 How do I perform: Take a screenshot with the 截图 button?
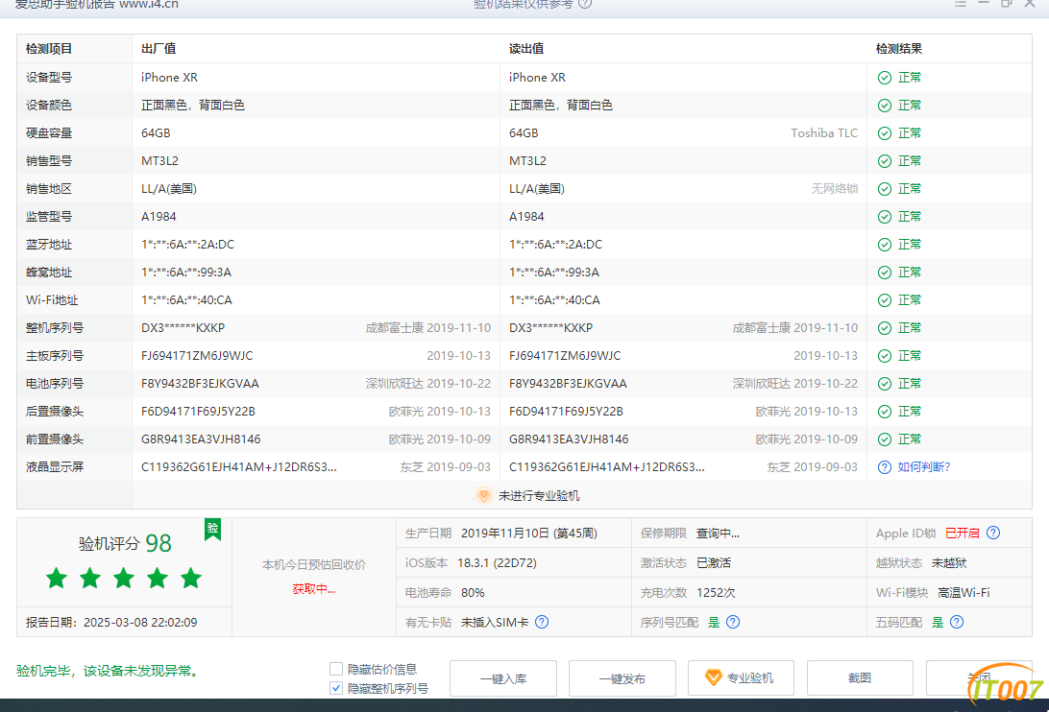click(x=860, y=677)
